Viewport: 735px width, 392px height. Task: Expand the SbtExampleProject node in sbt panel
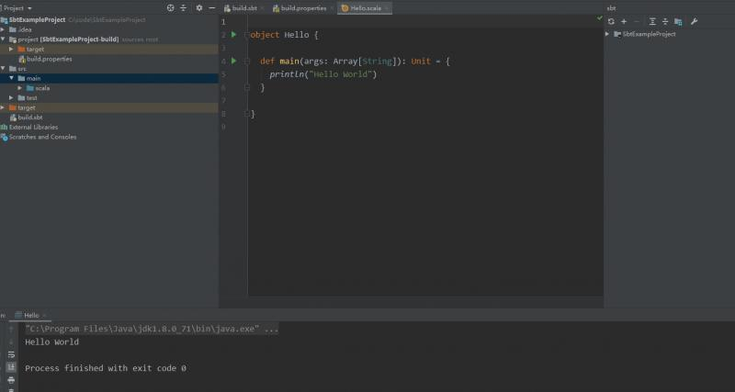coord(607,34)
